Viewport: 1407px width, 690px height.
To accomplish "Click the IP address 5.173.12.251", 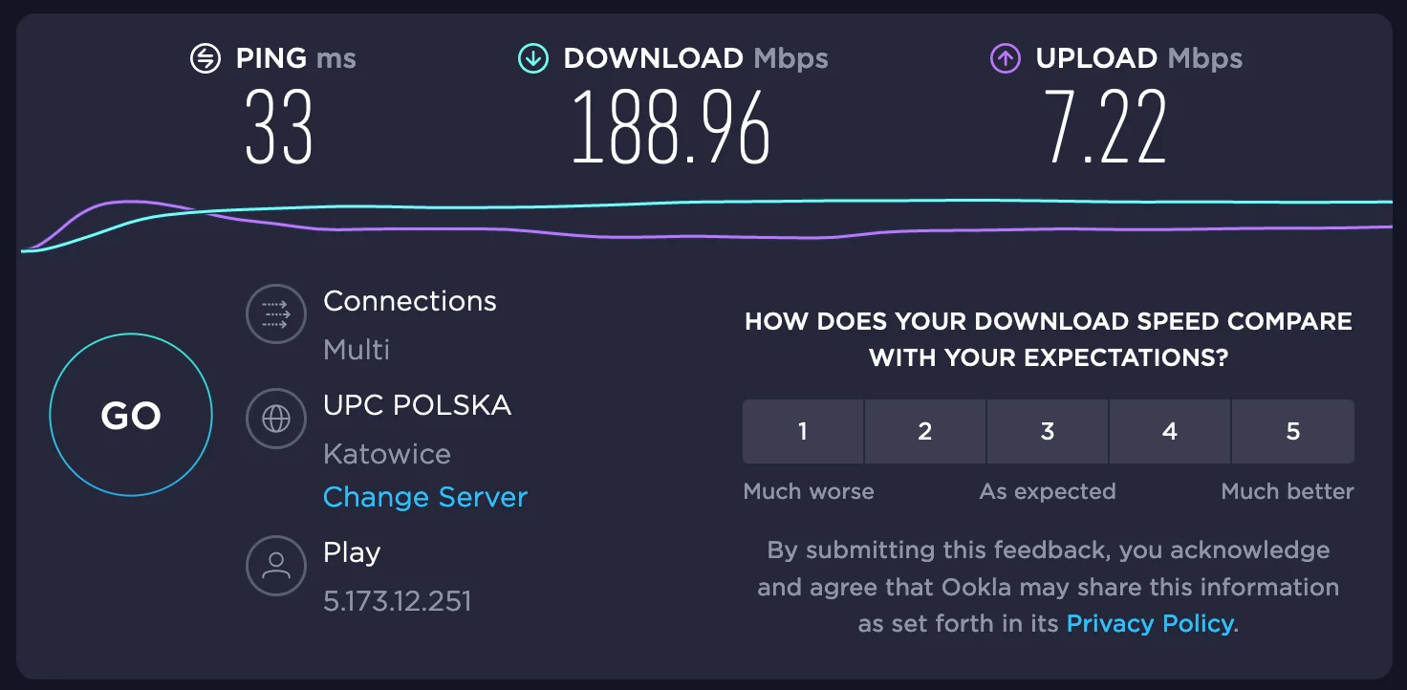I will coord(397,601).
